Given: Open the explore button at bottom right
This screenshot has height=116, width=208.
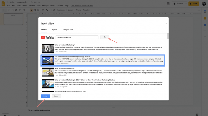Looking at the screenshot, I should point(197,115).
